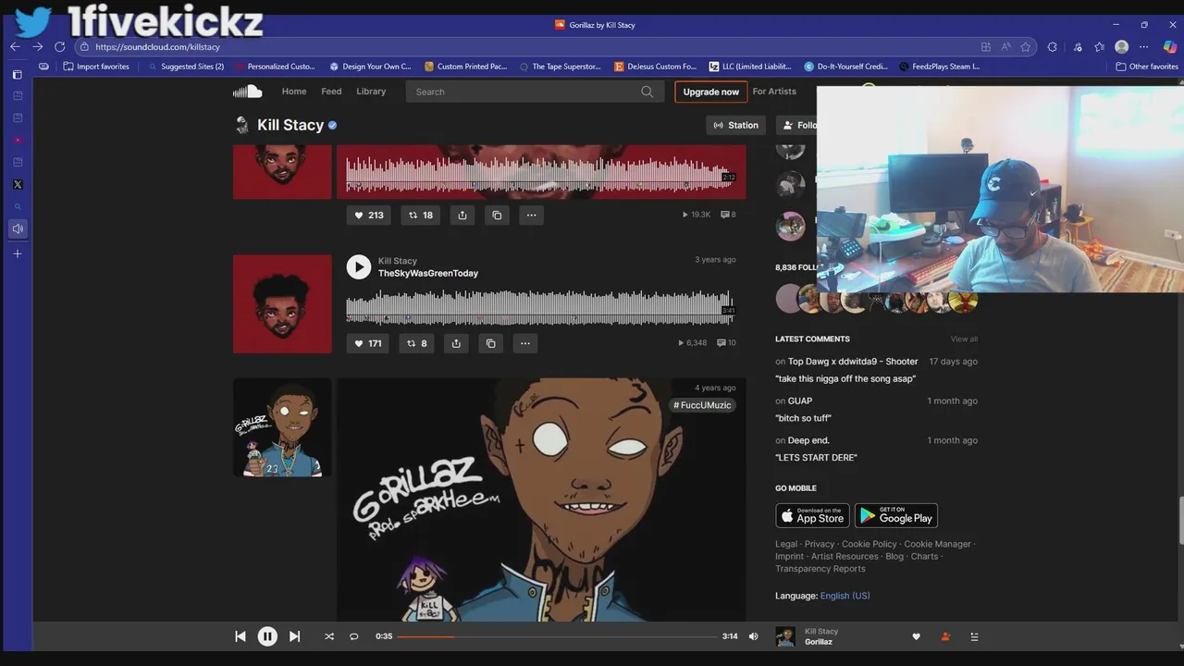
Task: Share TheSkyWasGreenToday track
Action: (x=456, y=343)
